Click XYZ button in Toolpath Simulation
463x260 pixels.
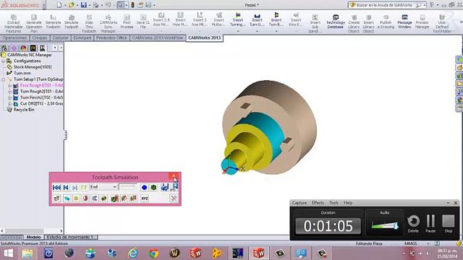pyautogui.click(x=145, y=199)
